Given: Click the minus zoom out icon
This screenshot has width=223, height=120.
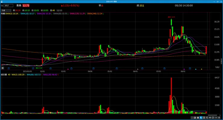Looking at the screenshot, I should pos(216,118).
